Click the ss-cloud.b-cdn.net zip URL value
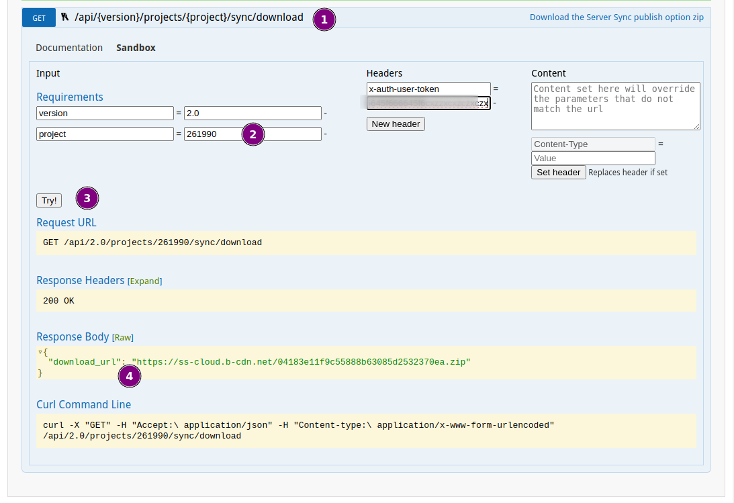The height and width of the screenshot is (503, 734). click(301, 362)
